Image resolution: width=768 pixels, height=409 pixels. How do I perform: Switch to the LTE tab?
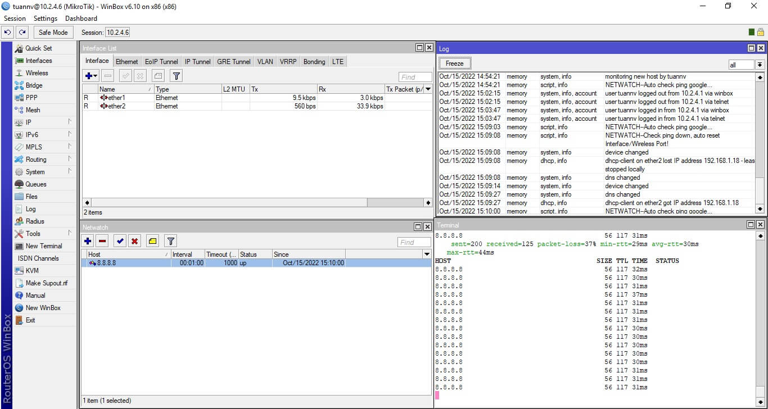(x=338, y=62)
